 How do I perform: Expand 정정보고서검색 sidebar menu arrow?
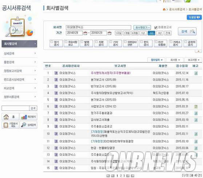click(x=35, y=71)
